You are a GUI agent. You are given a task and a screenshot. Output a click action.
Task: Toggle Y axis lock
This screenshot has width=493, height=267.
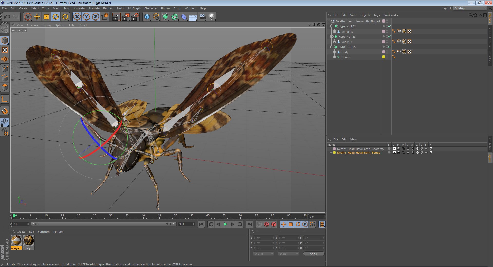pos(86,17)
